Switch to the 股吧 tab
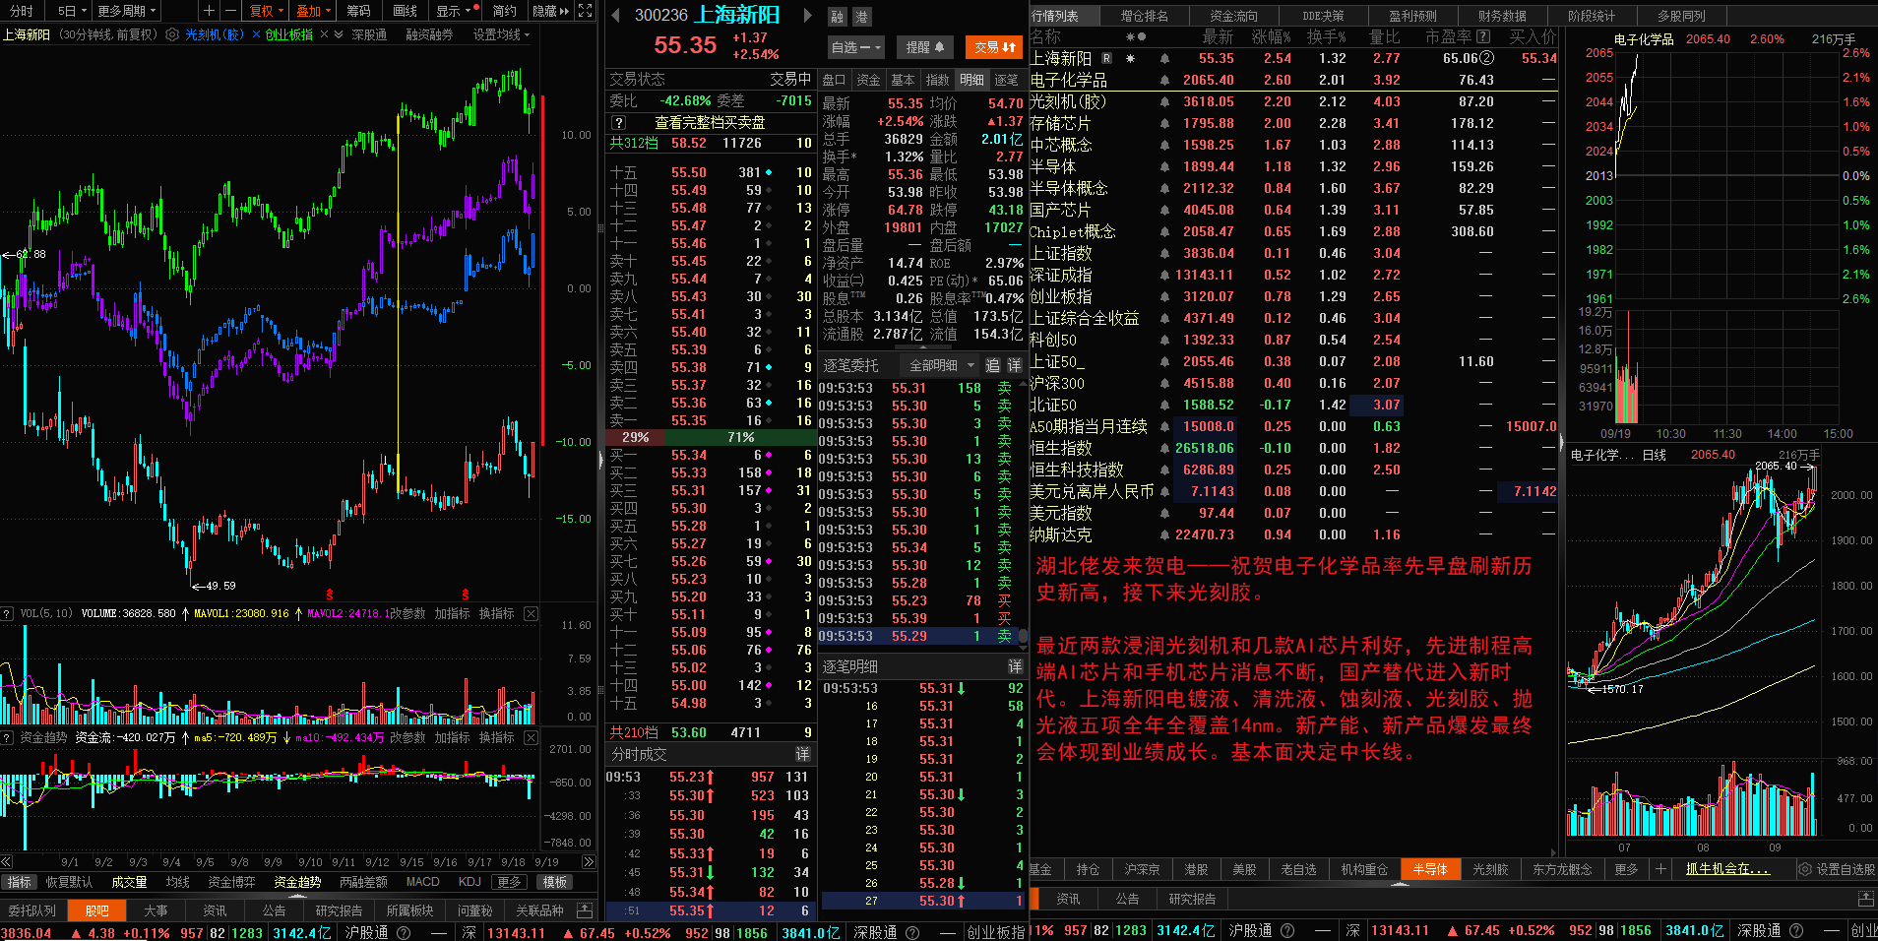Viewport: 1878px width, 941px height. 96,910
